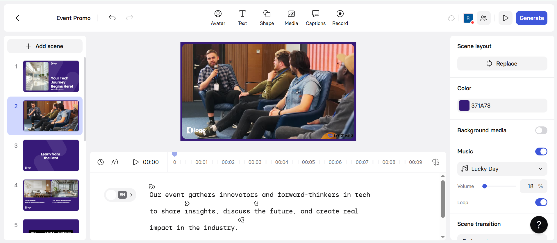Open the hamburger menu
Screen dimensions: 557x243
click(46, 18)
